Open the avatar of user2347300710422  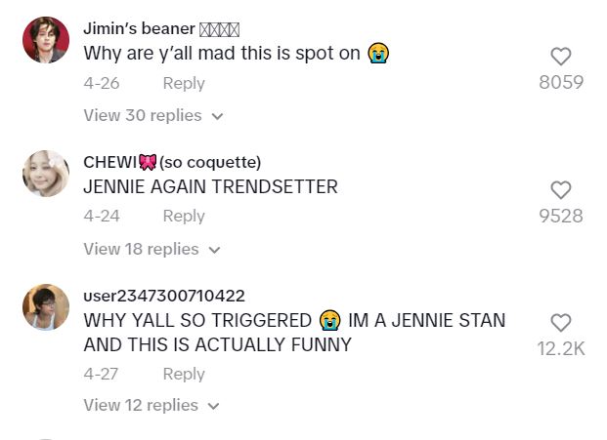[45, 306]
